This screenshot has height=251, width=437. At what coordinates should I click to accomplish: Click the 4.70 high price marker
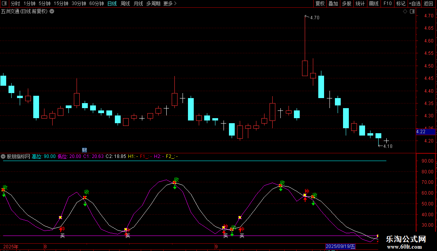tap(314, 18)
